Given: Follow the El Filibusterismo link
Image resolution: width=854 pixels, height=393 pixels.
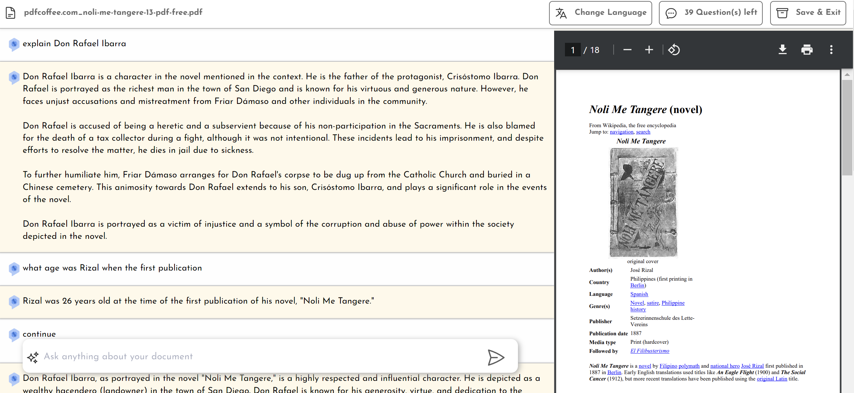Looking at the screenshot, I should 649,351.
